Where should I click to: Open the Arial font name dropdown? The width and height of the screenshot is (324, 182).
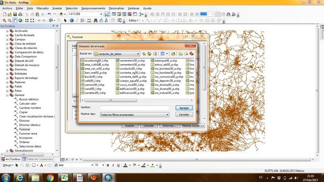pyautogui.click(x=92, y=165)
